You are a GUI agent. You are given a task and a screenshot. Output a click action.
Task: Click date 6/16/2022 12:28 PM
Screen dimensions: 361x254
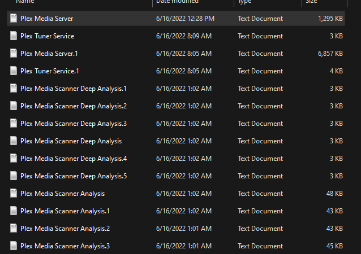186,19
